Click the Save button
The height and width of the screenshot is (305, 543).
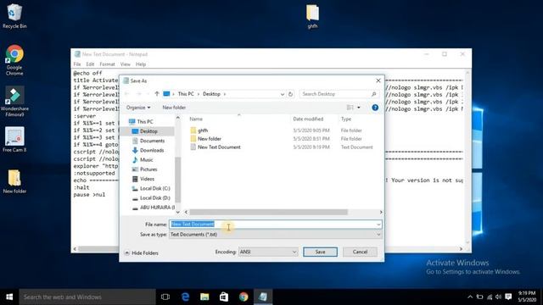(320, 252)
